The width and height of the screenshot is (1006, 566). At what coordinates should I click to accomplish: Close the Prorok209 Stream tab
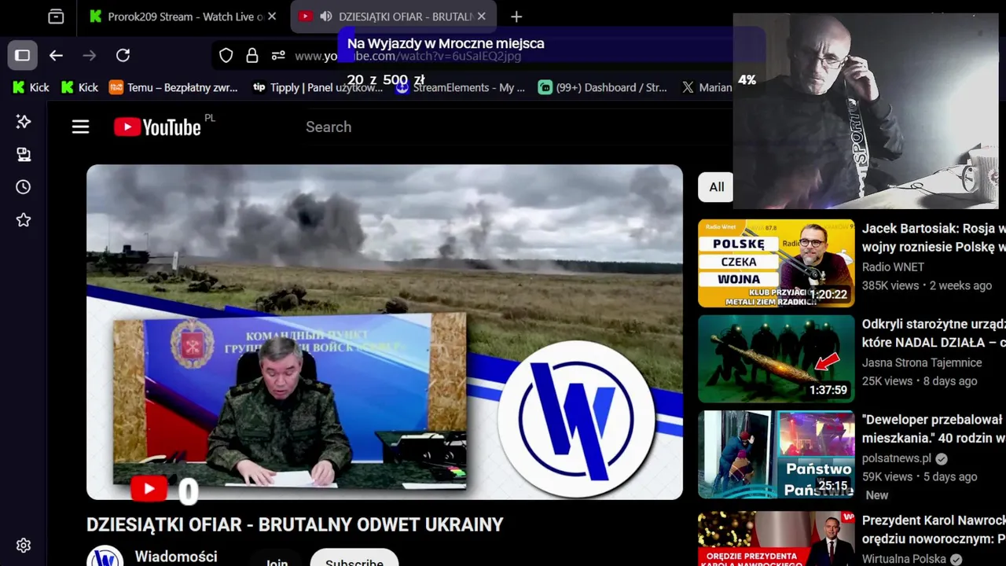tap(272, 17)
